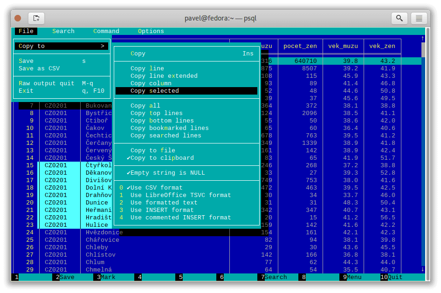
Task: Choose "Exit" from the File menu
Action: tap(28, 90)
